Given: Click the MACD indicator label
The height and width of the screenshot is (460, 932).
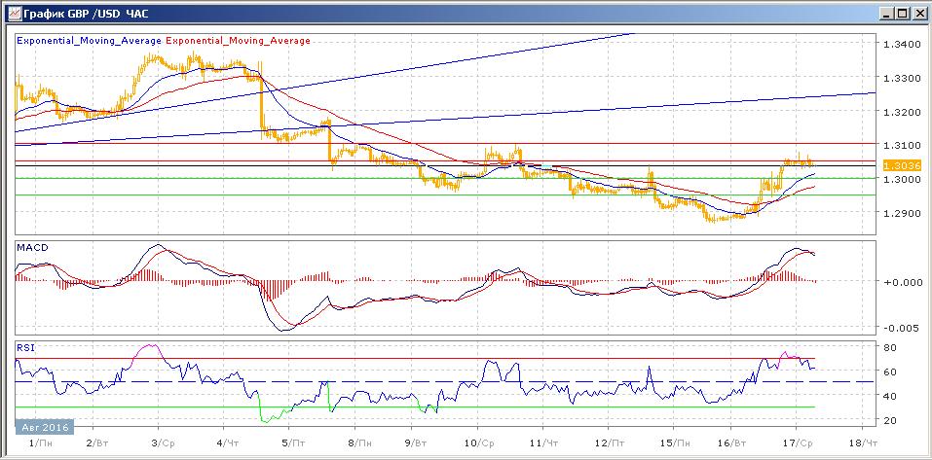Looking at the screenshot, I should click(31, 246).
